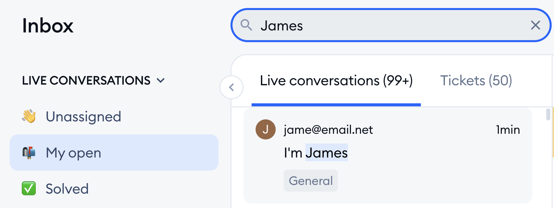
Task: Click the J avatar of jame@email.net
Action: [266, 129]
